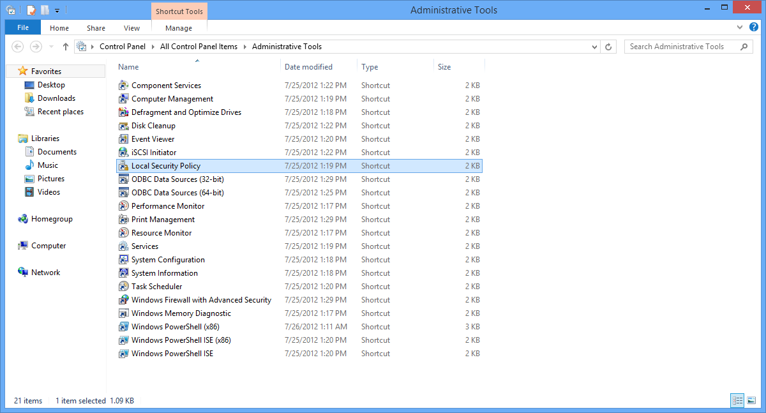Click the Resource Monitor icon
The width and height of the screenshot is (766, 413).
pos(124,233)
